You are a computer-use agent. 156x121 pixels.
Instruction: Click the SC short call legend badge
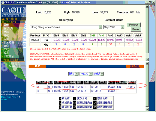[x=75, y=107]
